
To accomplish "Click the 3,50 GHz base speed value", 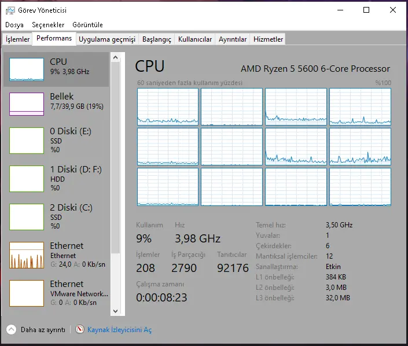I will (x=339, y=224).
